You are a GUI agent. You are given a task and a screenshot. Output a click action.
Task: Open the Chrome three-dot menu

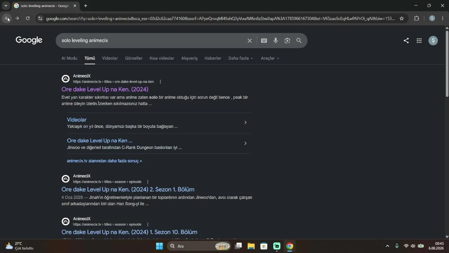click(443, 19)
